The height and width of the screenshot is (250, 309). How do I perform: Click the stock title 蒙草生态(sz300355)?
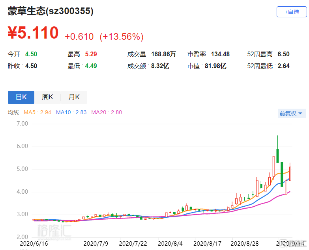click(51, 11)
